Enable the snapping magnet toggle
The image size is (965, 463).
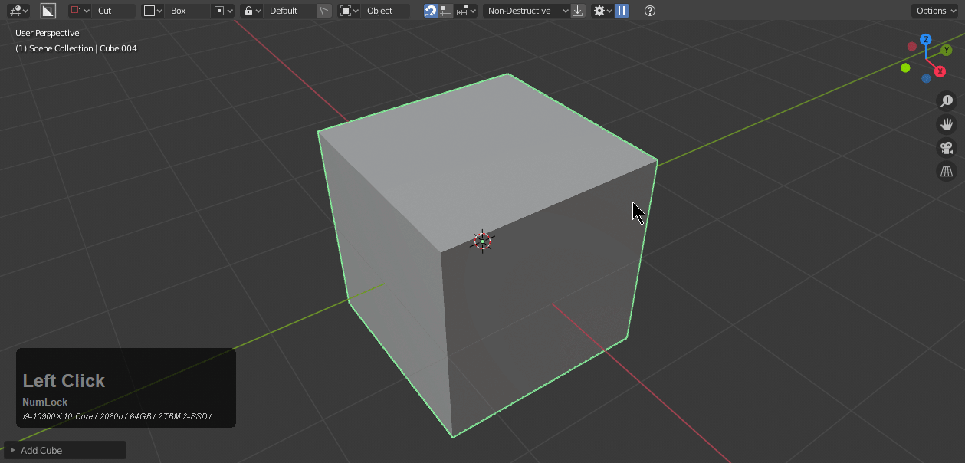430,10
